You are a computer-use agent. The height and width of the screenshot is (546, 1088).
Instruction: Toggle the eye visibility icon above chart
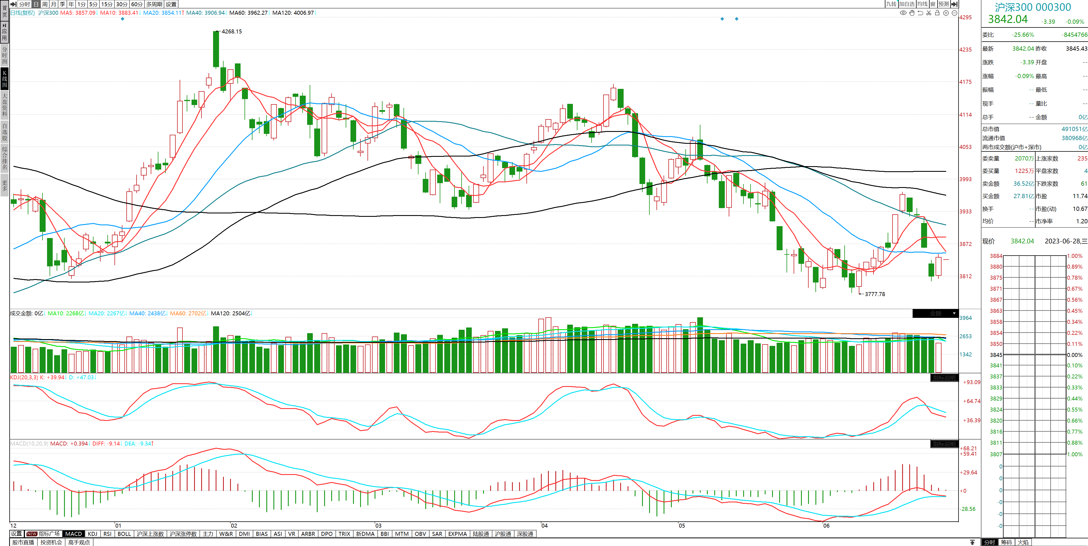point(903,13)
